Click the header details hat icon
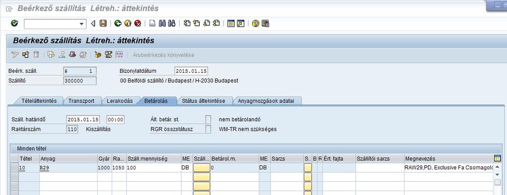Viewport: 507px width, 195px height. coord(72,54)
